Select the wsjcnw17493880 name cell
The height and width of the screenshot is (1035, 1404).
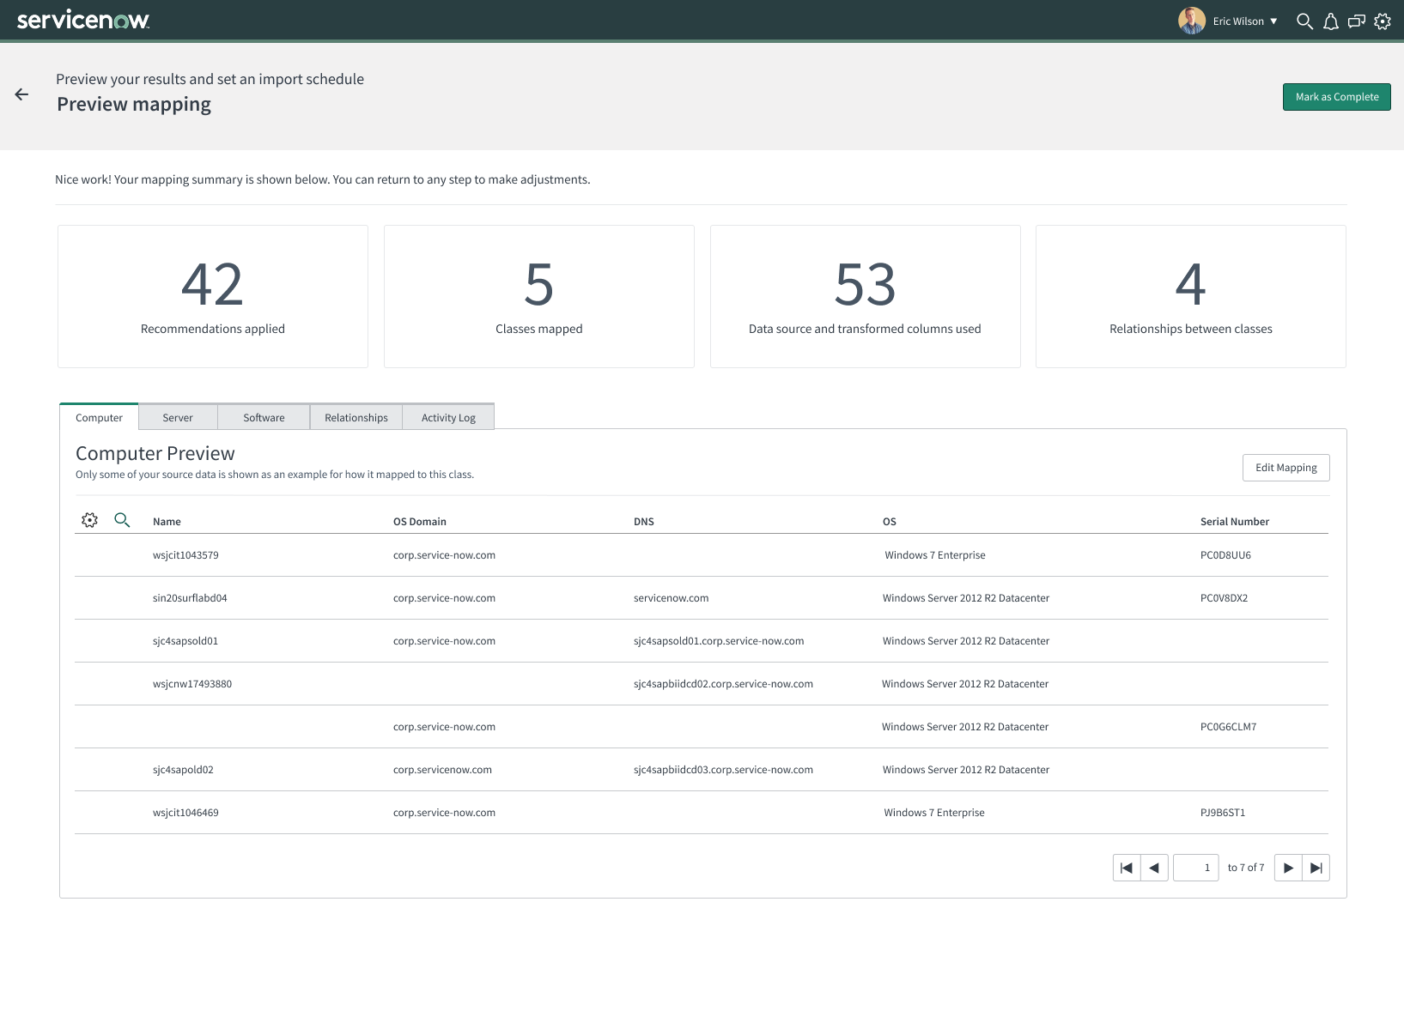tap(192, 684)
